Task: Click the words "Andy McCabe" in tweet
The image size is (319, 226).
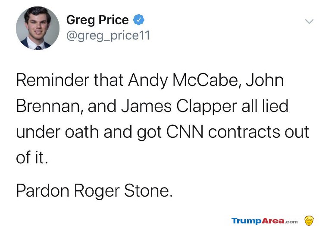Action: pos(185,80)
